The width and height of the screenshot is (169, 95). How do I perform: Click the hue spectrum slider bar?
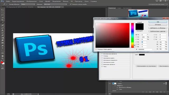point(132,35)
